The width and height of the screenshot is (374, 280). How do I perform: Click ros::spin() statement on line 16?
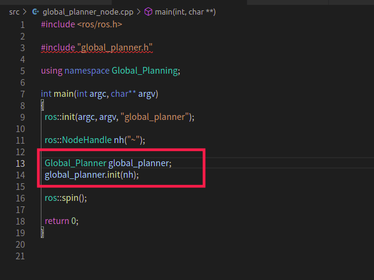pyautogui.click(x=66, y=198)
